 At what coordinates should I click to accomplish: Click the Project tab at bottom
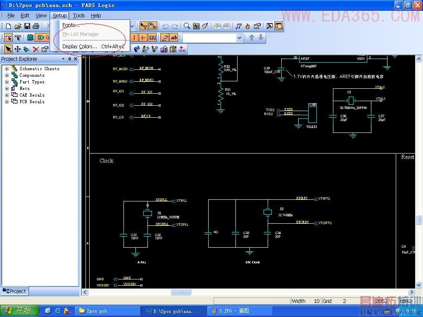pos(14,291)
